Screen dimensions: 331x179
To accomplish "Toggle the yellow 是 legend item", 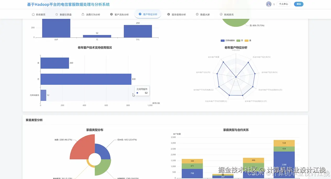I will [x=248, y=41].
